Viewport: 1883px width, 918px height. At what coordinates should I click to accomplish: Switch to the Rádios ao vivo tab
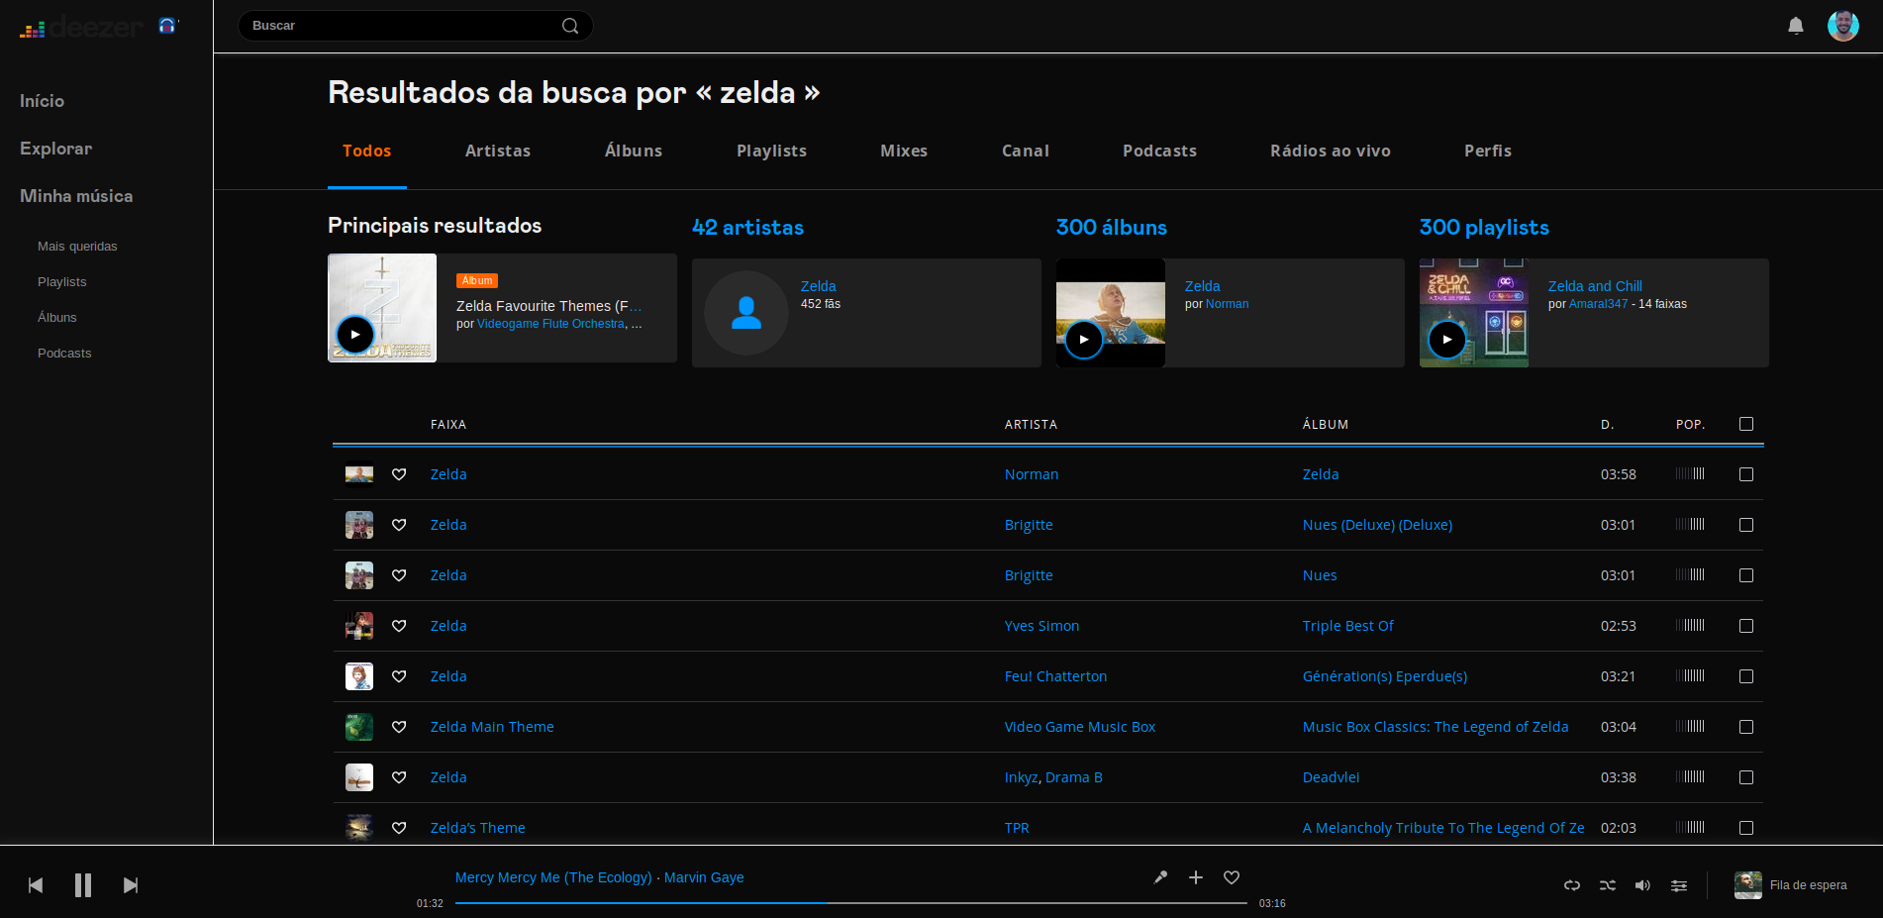1331,151
